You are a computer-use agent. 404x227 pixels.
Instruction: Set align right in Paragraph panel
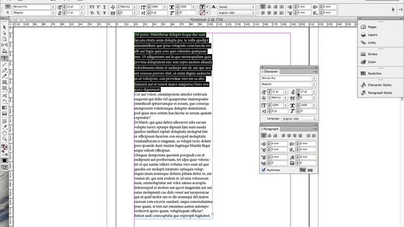pyautogui.click(x=275, y=136)
